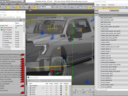
Task: Toggle the 3D Snaps tool
Action: click(x=13, y=7)
